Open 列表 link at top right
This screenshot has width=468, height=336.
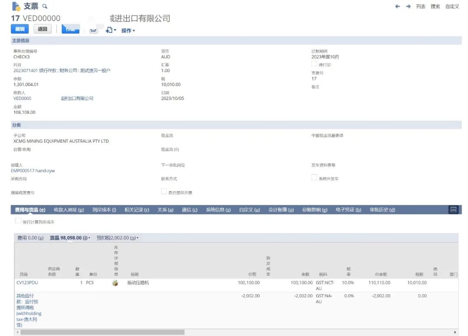420,6
